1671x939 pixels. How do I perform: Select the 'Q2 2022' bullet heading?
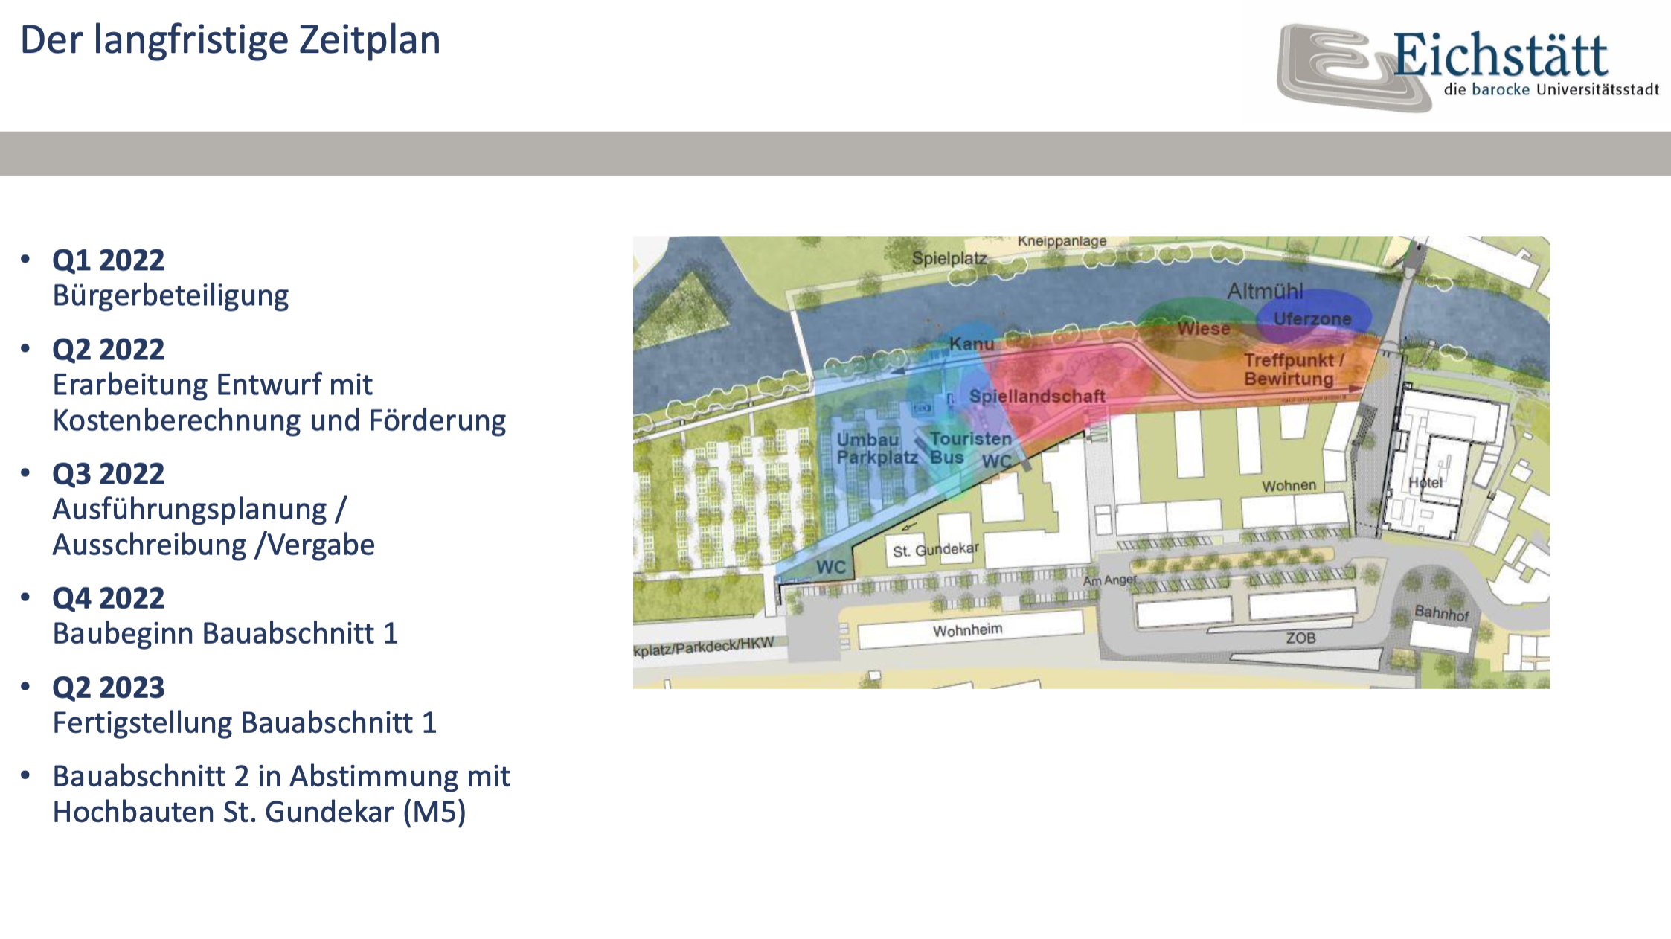click(109, 350)
